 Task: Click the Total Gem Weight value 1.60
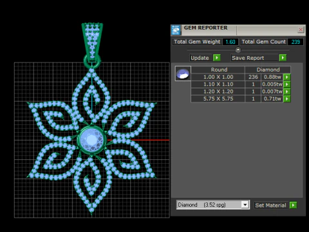(230, 42)
